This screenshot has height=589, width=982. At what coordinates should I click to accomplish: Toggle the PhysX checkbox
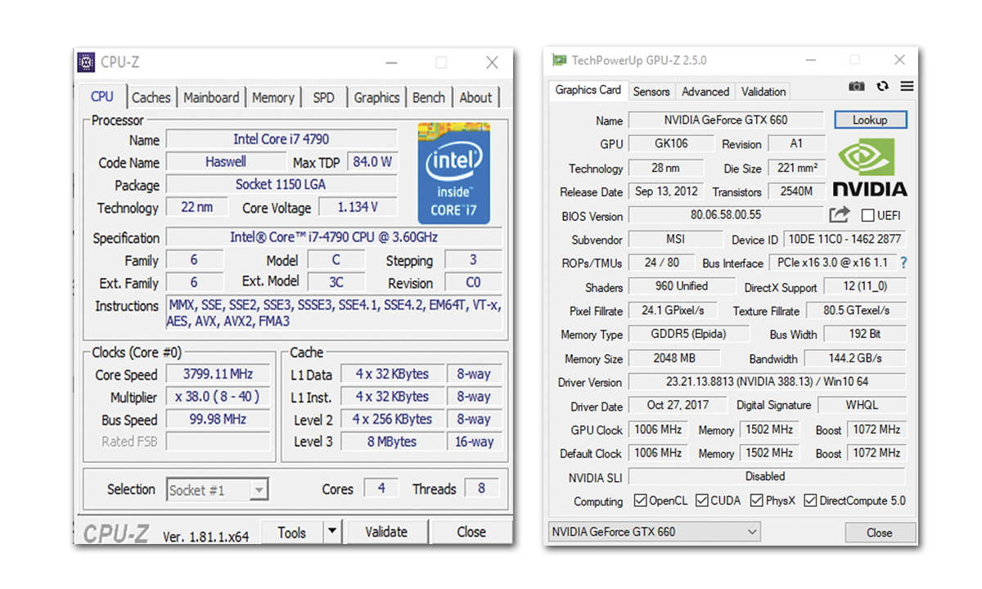[757, 501]
